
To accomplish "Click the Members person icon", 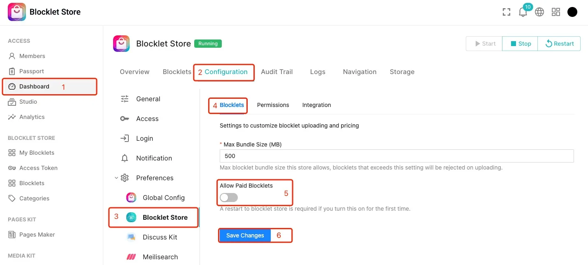I will [12, 56].
